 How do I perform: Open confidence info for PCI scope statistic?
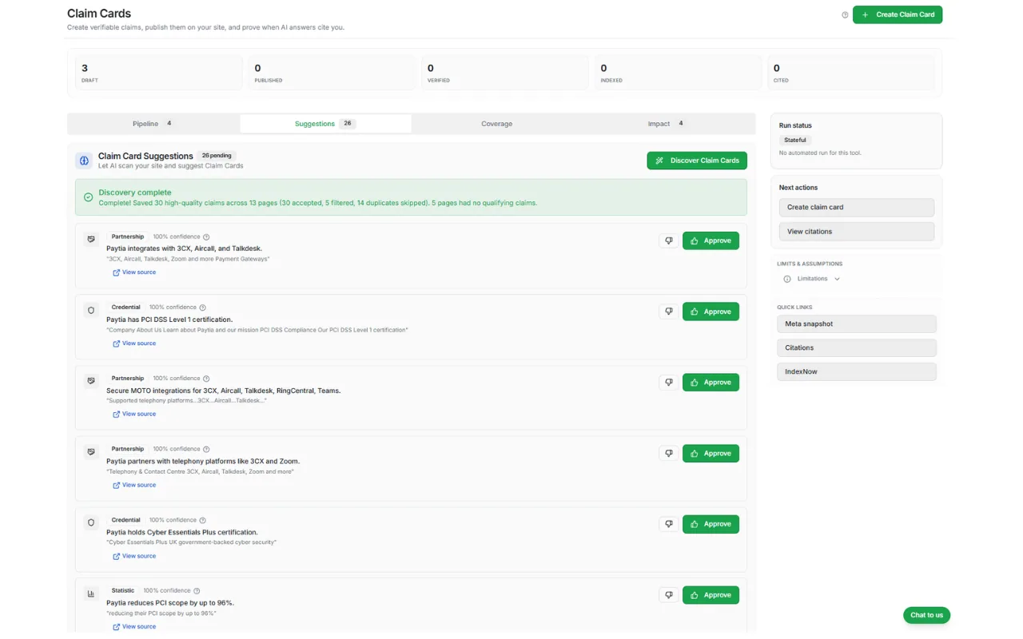pyautogui.click(x=197, y=591)
